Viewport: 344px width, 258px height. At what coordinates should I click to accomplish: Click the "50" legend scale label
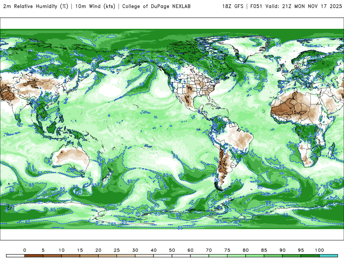coord(172,250)
